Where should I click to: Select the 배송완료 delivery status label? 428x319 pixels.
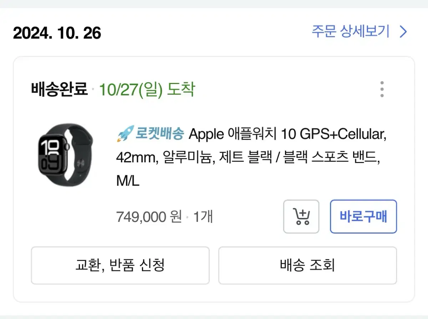(58, 89)
